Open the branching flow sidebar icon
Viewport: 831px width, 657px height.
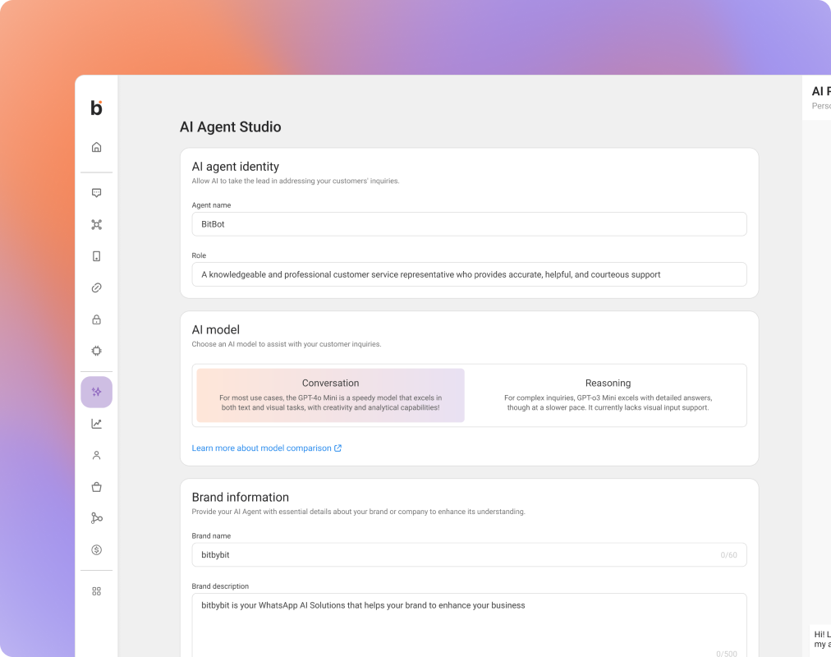click(x=96, y=518)
